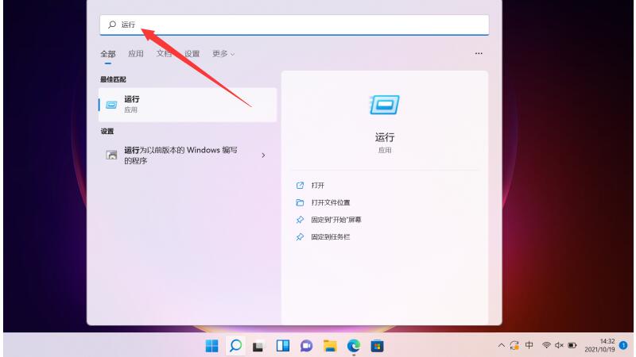Expand the arrow beside compatibility settings result
Viewport: 636px width, 357px height.
pyautogui.click(x=263, y=155)
